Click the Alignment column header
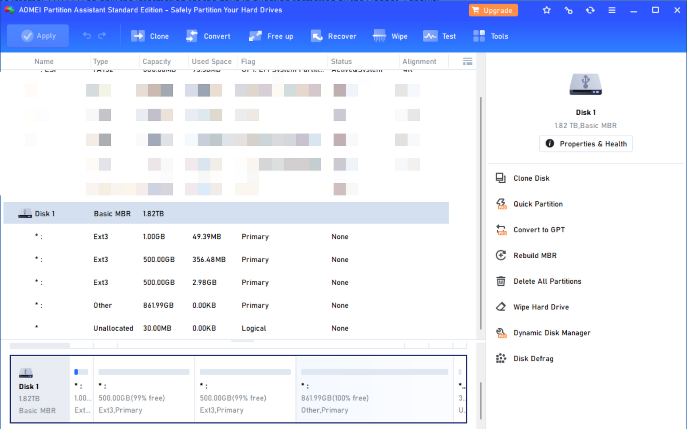The image size is (687, 429). [x=419, y=62]
